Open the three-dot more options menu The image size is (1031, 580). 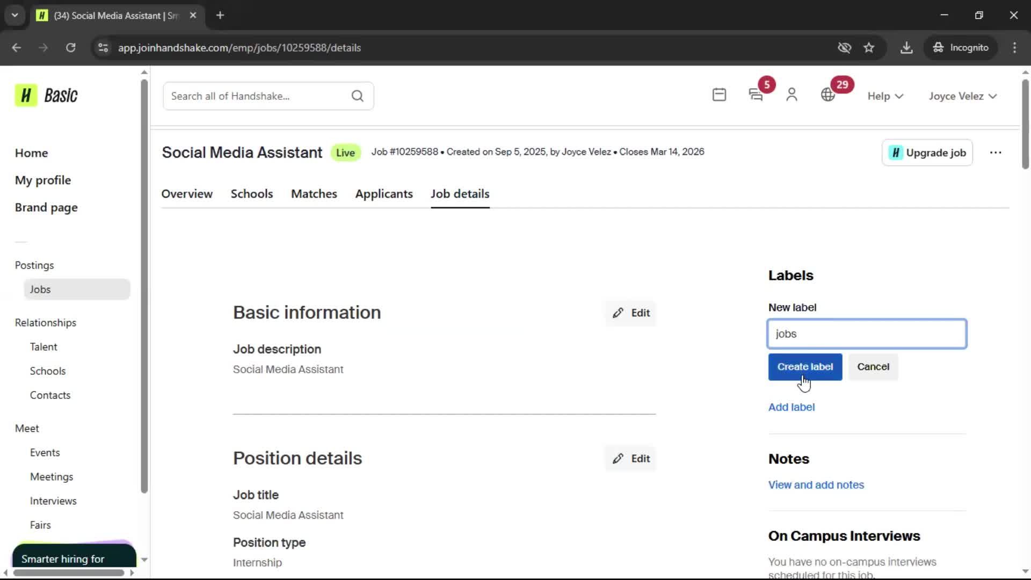[996, 153]
